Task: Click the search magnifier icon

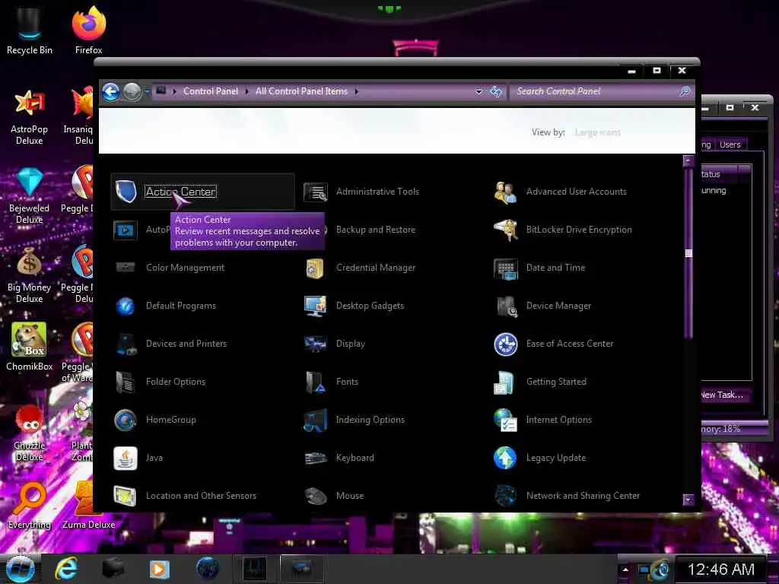Action: coord(685,91)
